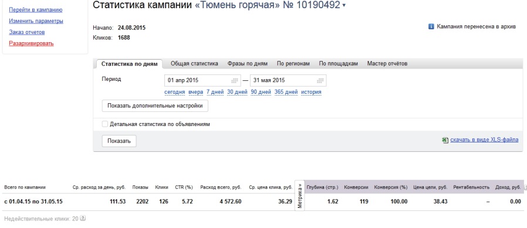The image size is (527, 228).
Task: Click campaign title «Тюмень горячая»
Action: 238,5
